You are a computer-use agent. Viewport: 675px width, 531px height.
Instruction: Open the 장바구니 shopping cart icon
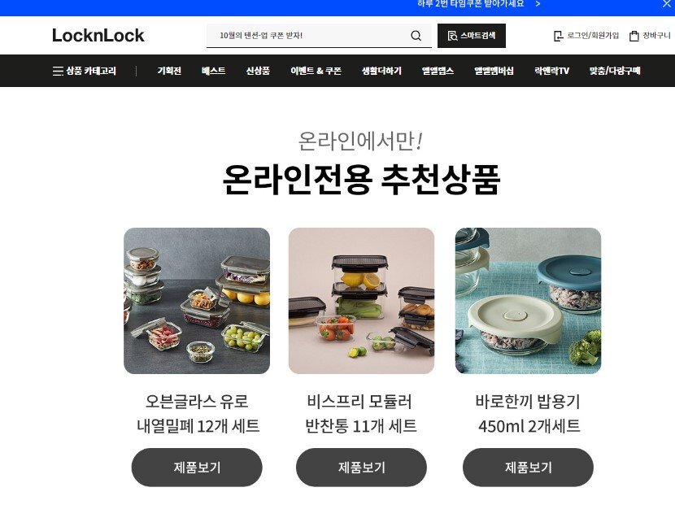[634, 36]
